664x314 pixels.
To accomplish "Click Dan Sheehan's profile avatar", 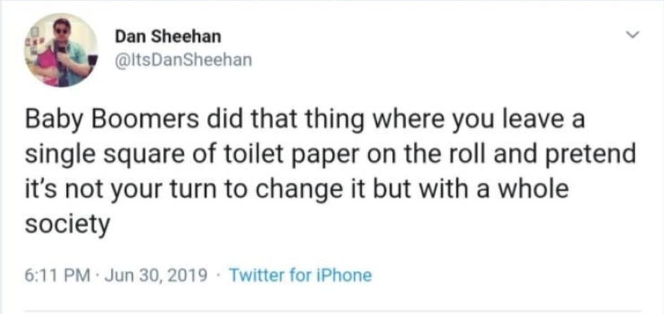I will pos(60,50).
